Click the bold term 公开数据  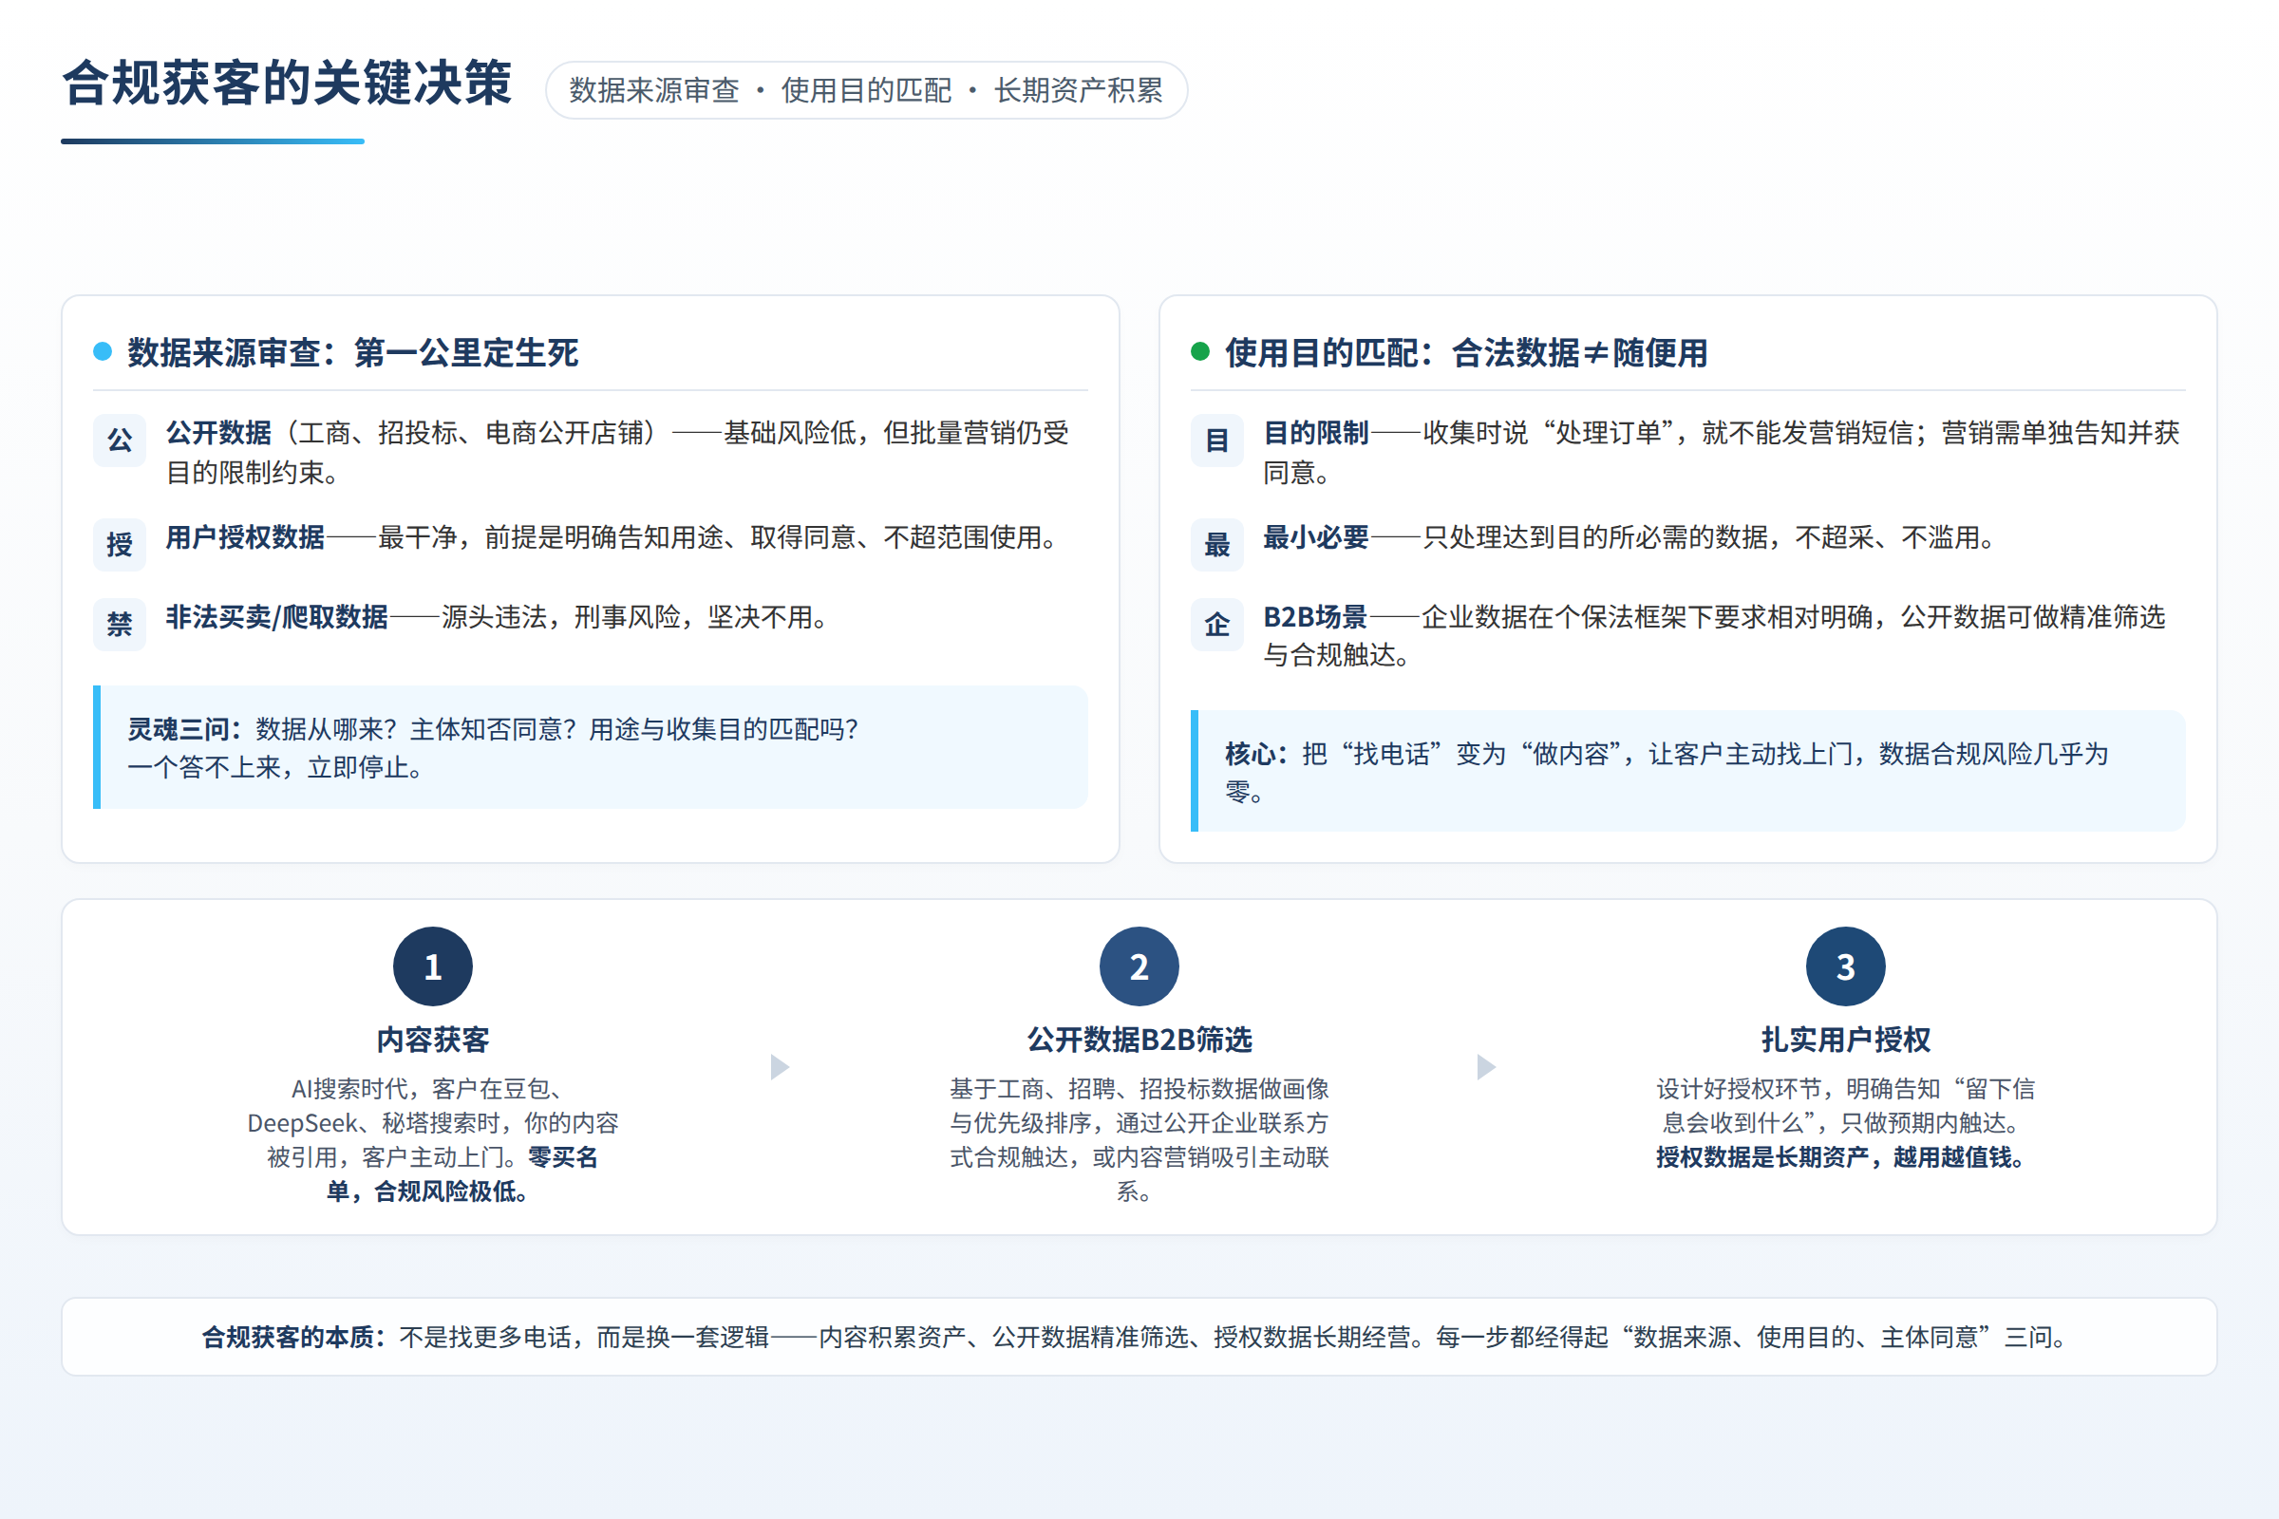point(219,432)
